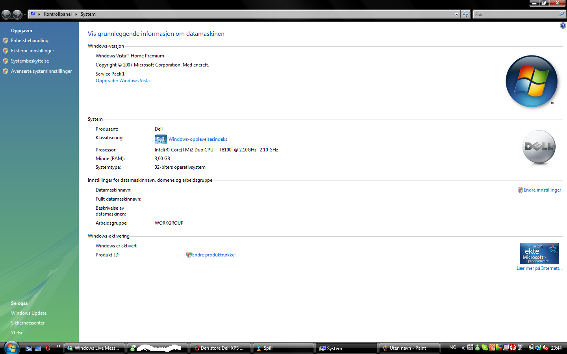Expand the arrow after Kontrollpanel breadcrumb
Image resolution: width=567 pixels, height=354 pixels.
coord(76,14)
